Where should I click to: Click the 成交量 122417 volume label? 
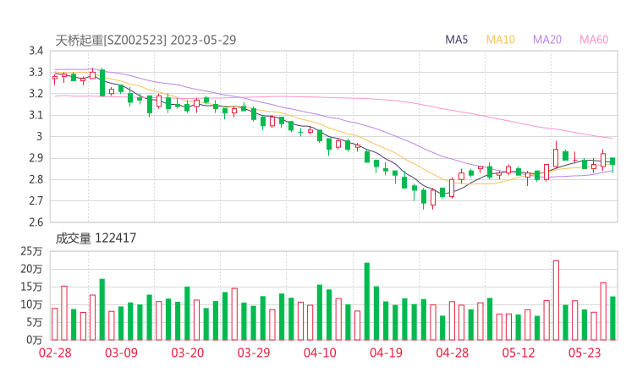click(x=96, y=238)
